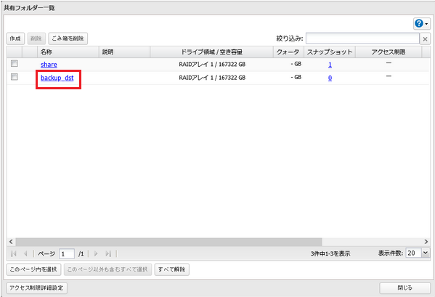Click the scroll left arrow of horizontal scrollbar
This screenshot has height=297, width=435.
tap(11, 242)
